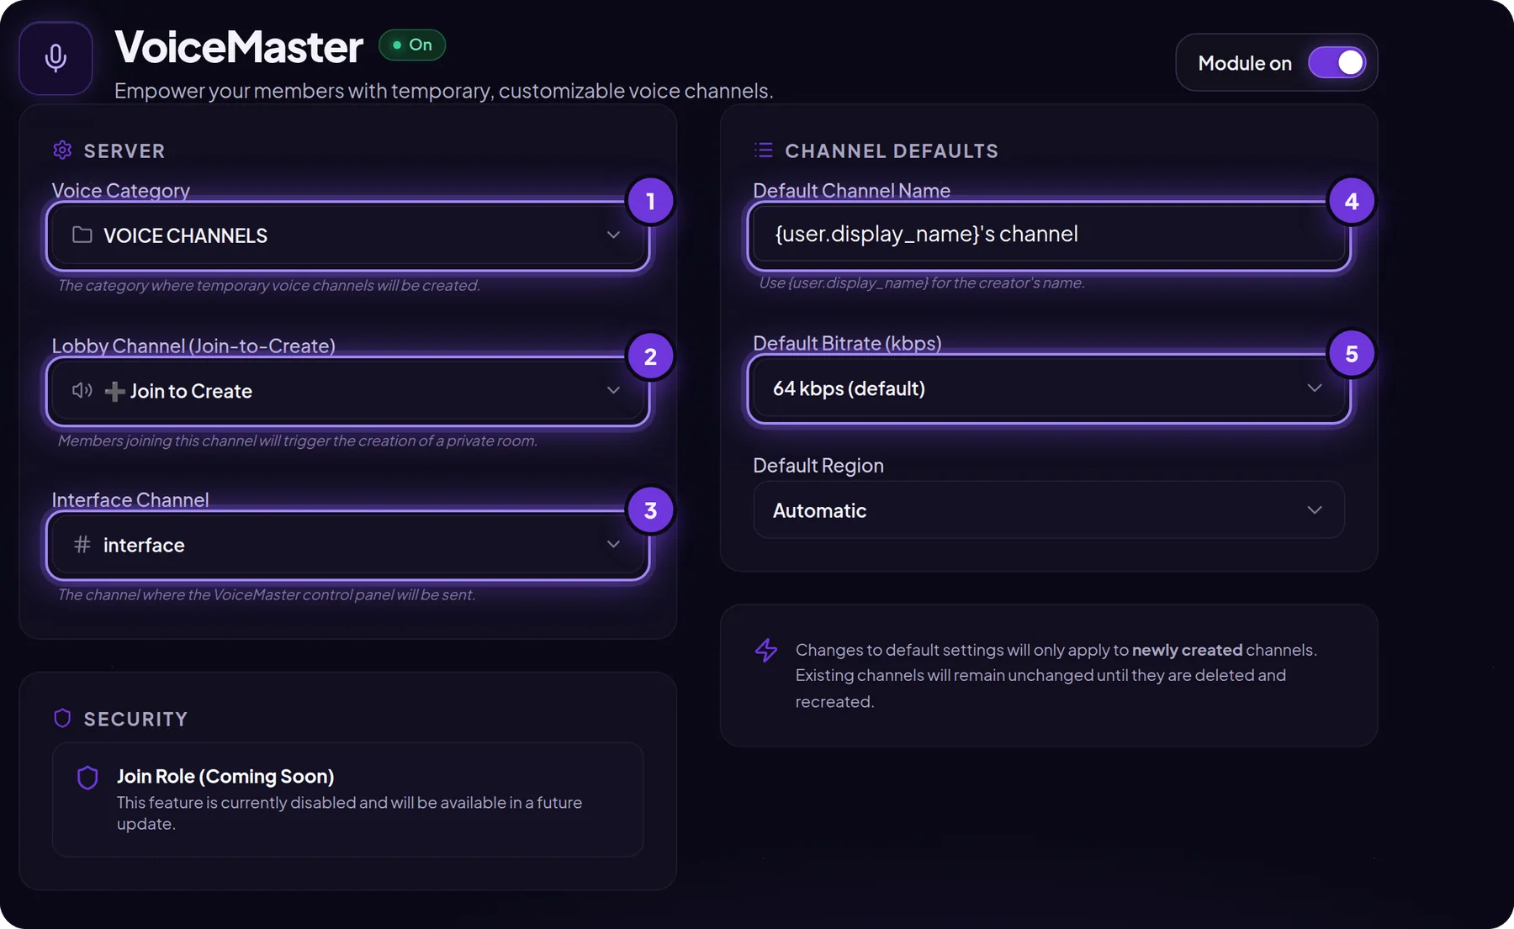Click the folder icon beside VOICE CHANNELS
This screenshot has height=929, width=1514.
[82, 235]
